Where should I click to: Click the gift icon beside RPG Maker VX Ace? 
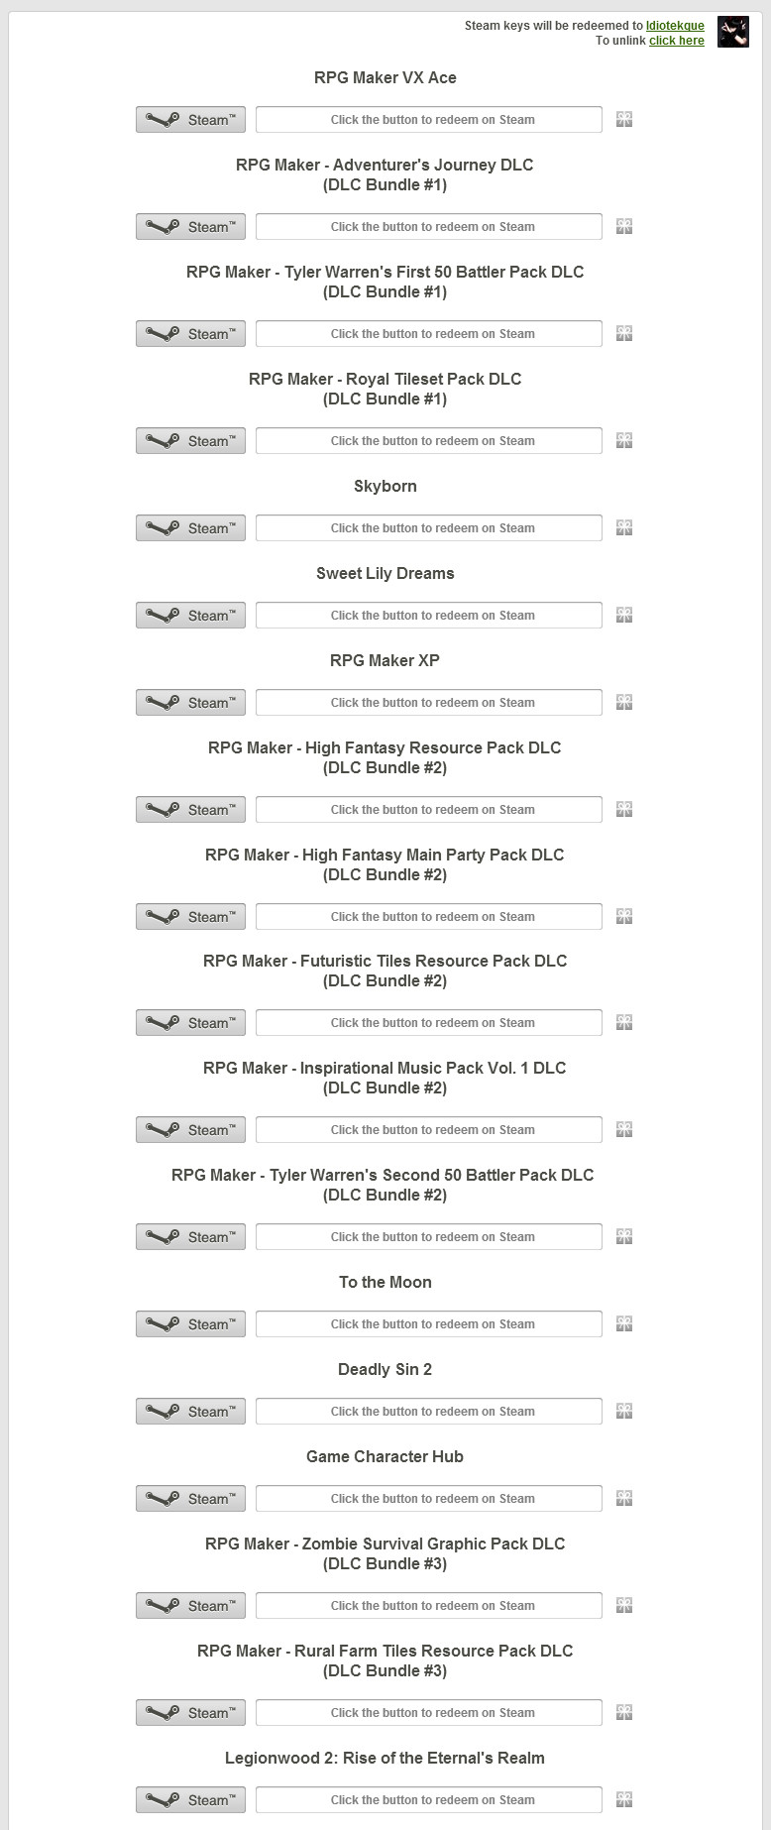(x=624, y=119)
